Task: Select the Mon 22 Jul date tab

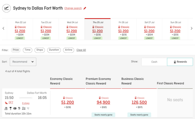Action: click(x=20, y=29)
